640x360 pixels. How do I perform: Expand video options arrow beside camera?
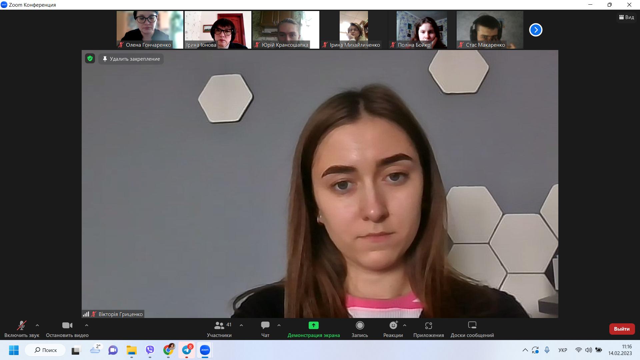[x=87, y=325]
